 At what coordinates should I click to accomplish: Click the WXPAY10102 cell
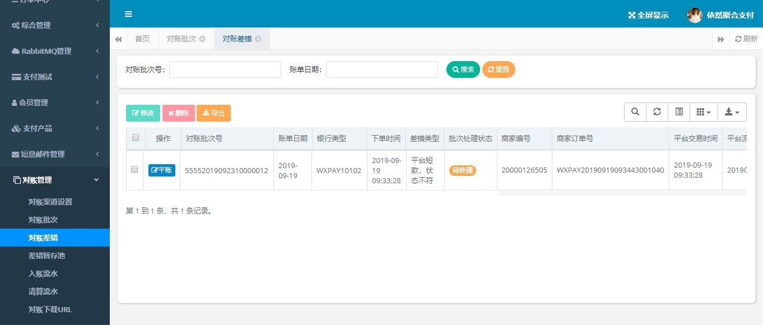coord(339,170)
